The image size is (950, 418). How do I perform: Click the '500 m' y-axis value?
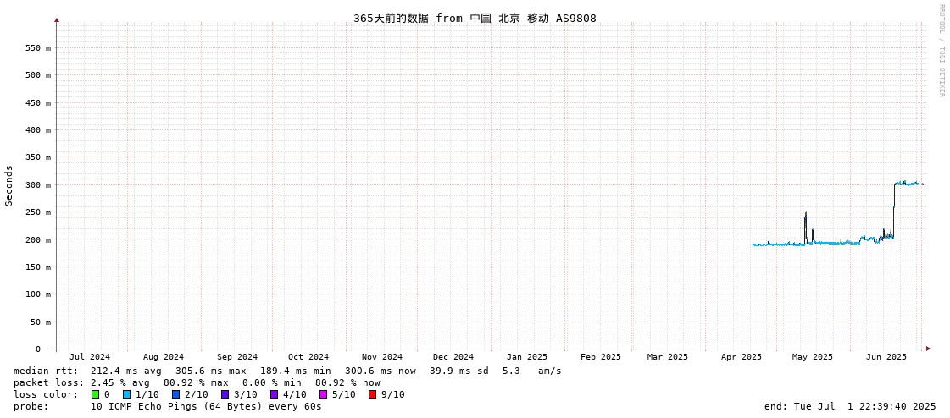pos(39,75)
